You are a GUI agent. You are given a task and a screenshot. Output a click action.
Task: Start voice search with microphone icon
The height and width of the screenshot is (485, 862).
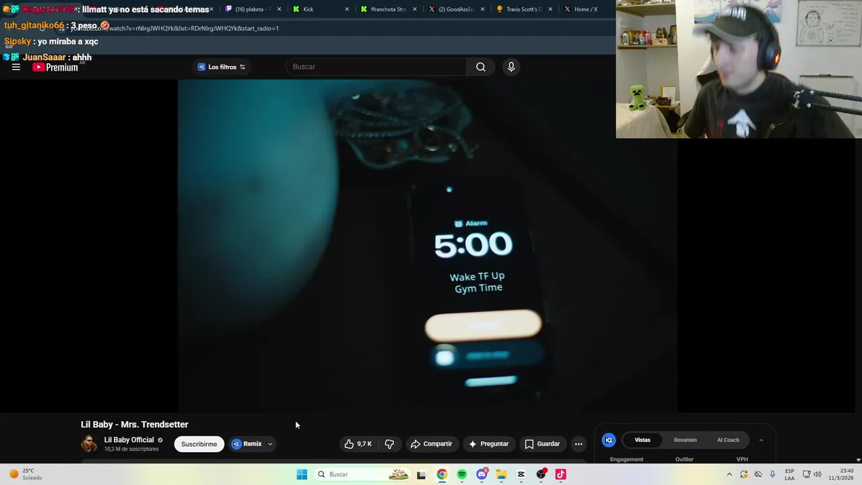(x=511, y=67)
